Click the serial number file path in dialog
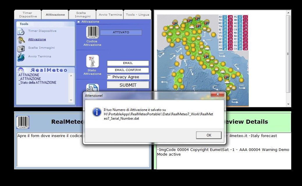 click(158, 116)
